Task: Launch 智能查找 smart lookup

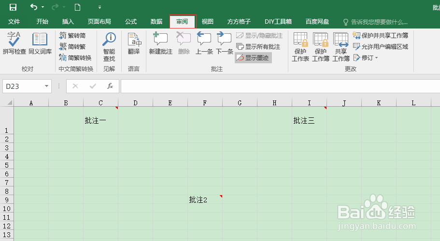Action: 109,46
